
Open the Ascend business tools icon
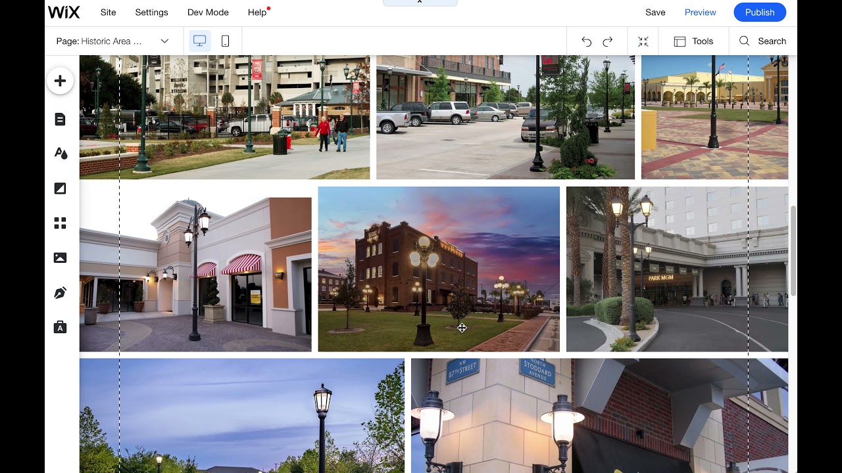click(60, 328)
